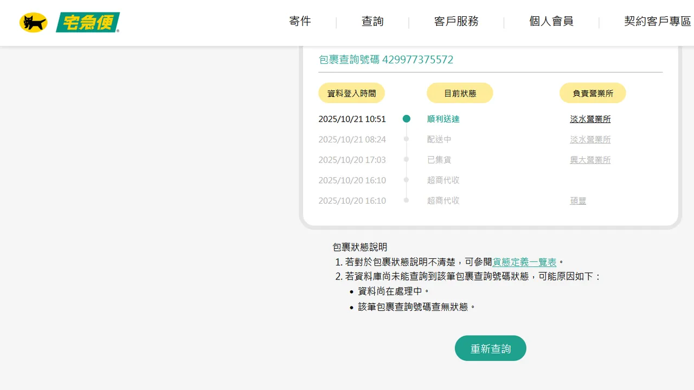Viewport: 694px width, 390px height.
Task: Click the timeline dot beside 配送中
Action: pos(406,139)
